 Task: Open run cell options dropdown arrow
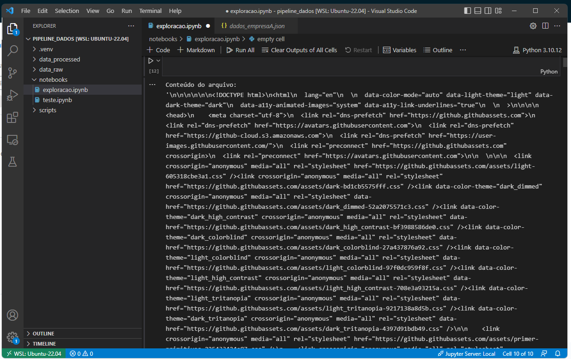(158, 61)
